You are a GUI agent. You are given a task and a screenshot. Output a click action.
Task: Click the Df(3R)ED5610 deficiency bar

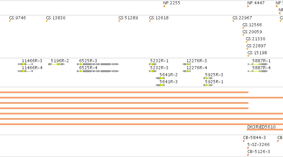tap(265, 130)
